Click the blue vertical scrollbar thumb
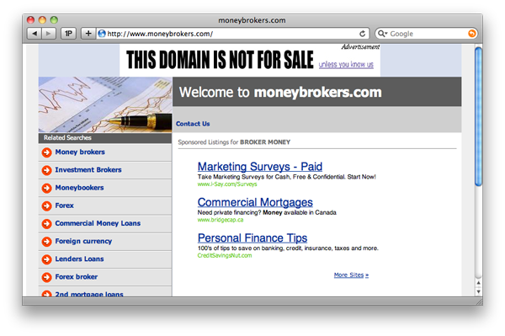Screen dimensions: 505x336 (479, 116)
